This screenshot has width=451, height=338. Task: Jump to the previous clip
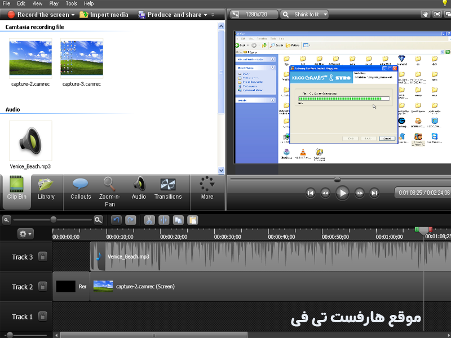(311, 193)
